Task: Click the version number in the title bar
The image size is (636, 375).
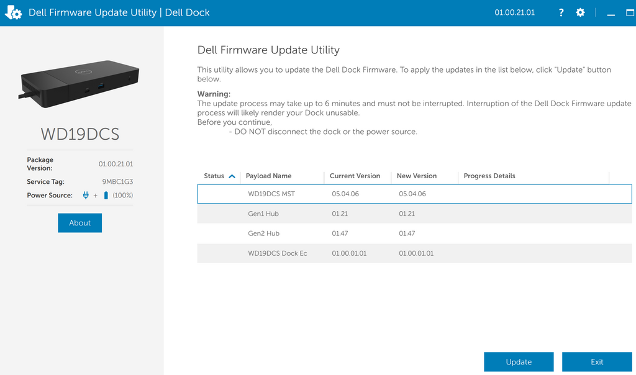Action: point(514,12)
